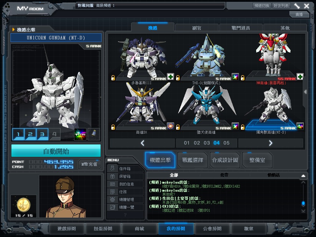This screenshot has height=237, width=316.
Task: Click orange target badge on 高達DX
Action: pyautogui.click(x=170, y=126)
